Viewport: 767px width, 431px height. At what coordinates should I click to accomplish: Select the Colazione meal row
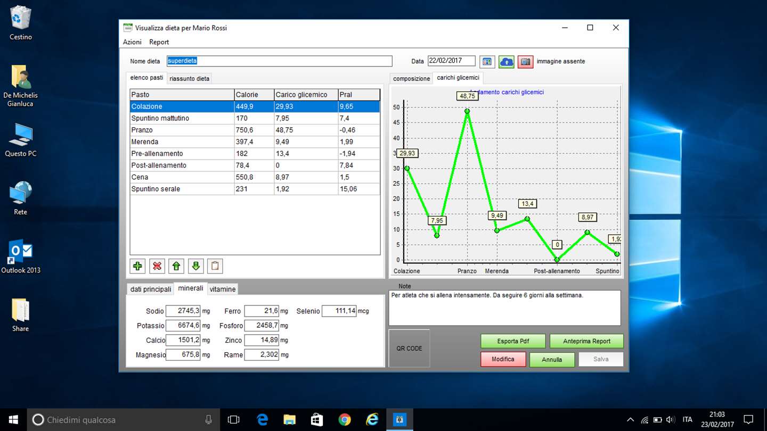255,106
